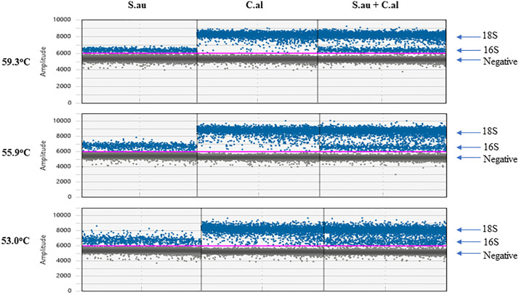Pick the 2000 tick in the 53.0°C plot
Viewport: 519px width, 295px height.
coord(63,275)
